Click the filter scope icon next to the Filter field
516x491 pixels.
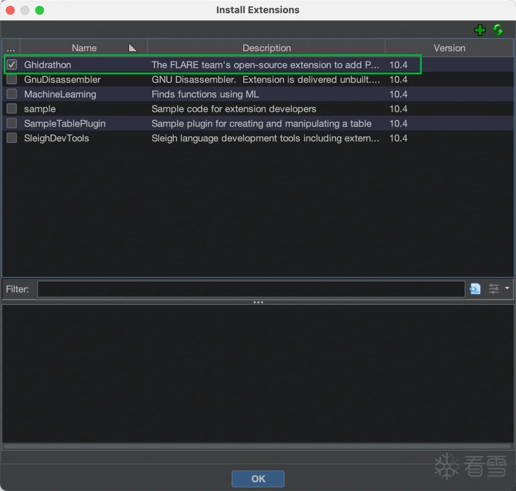475,289
